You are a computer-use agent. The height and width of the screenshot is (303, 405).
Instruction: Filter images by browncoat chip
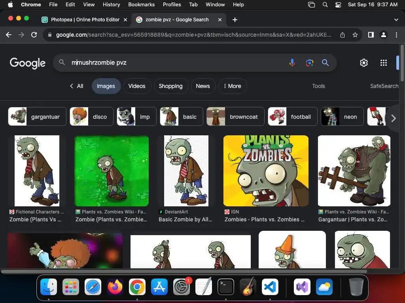[x=236, y=116]
